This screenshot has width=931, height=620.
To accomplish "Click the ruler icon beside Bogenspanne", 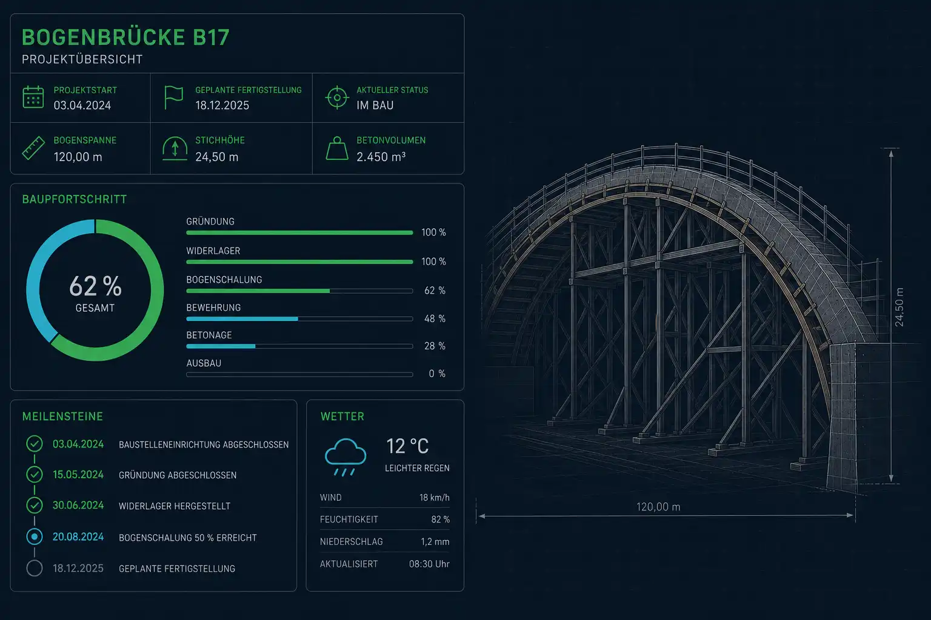I will [x=33, y=148].
